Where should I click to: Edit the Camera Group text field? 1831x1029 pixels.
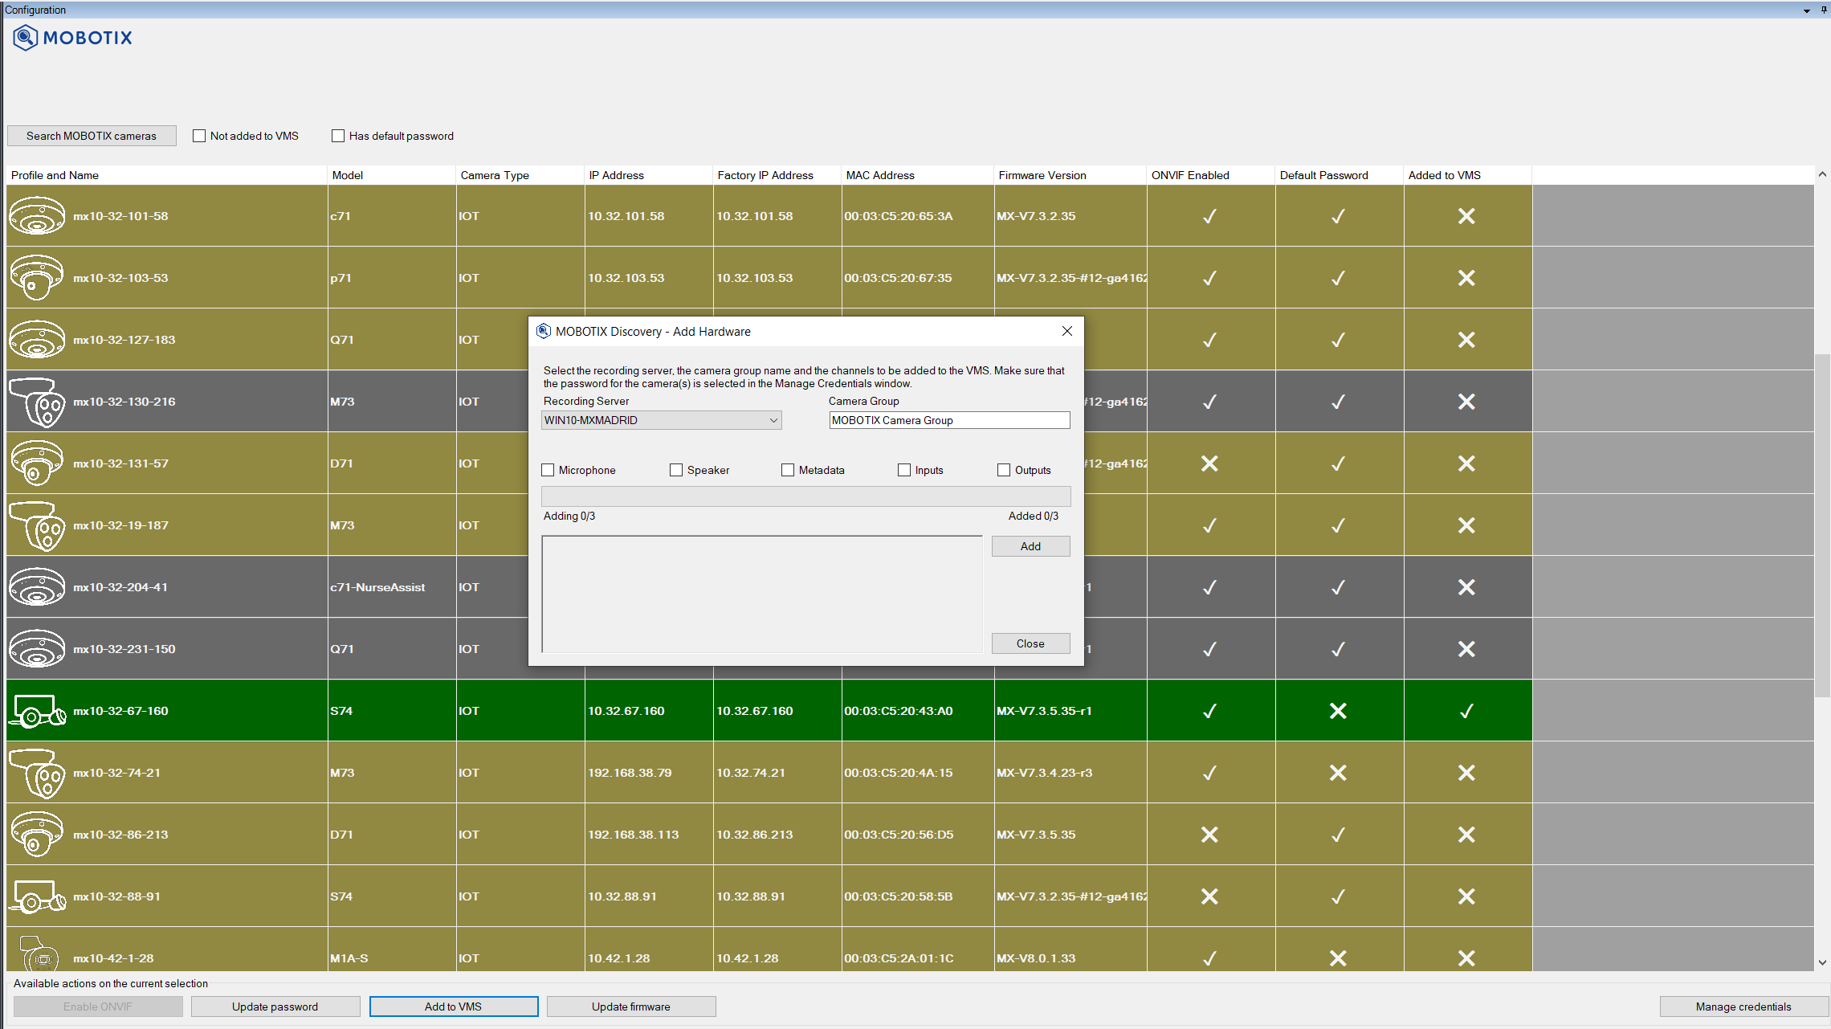(x=950, y=420)
